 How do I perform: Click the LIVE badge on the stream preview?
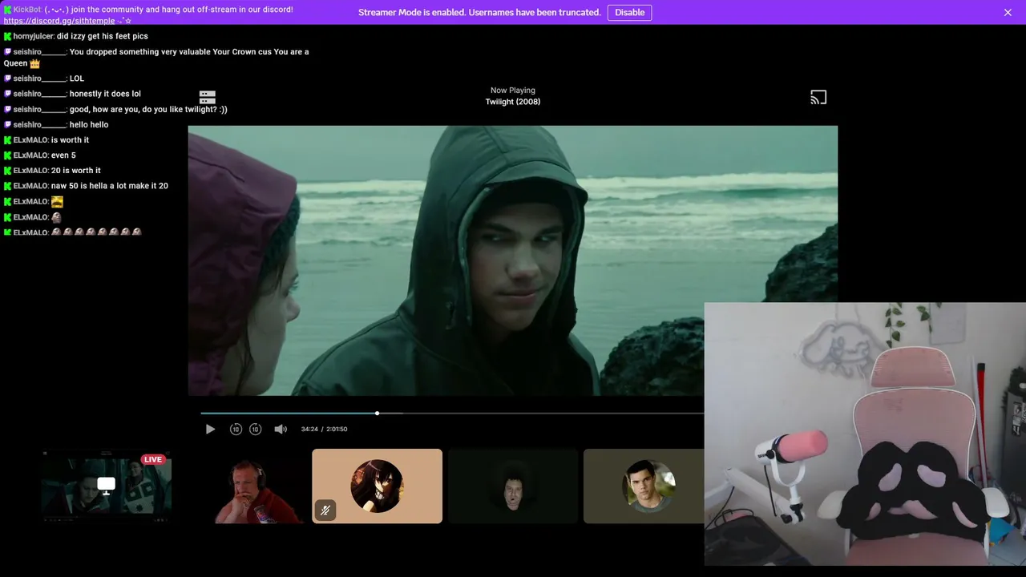pyautogui.click(x=153, y=460)
